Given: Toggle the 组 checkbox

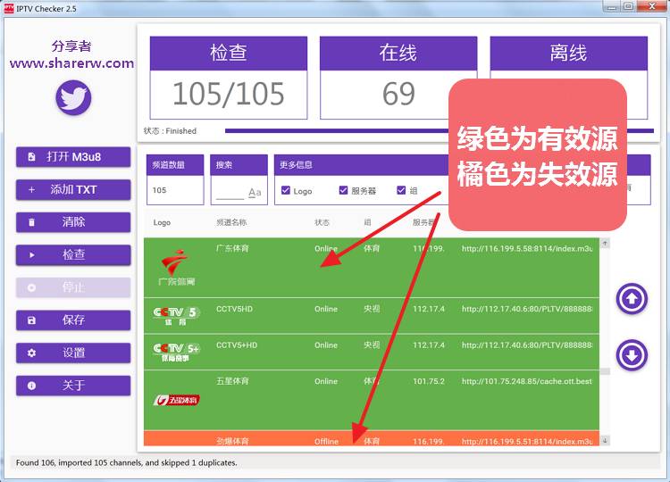Looking at the screenshot, I should [403, 190].
